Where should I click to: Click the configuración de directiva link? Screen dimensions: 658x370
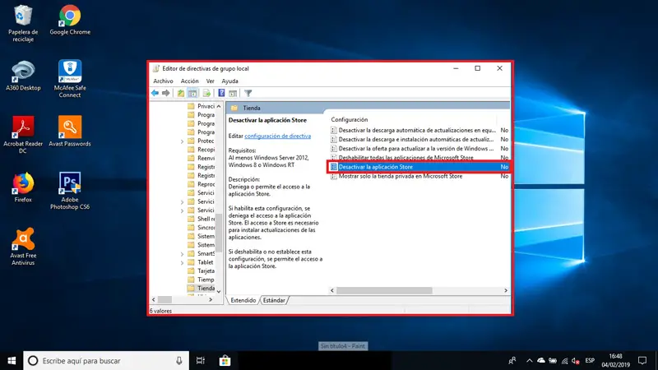coord(277,135)
